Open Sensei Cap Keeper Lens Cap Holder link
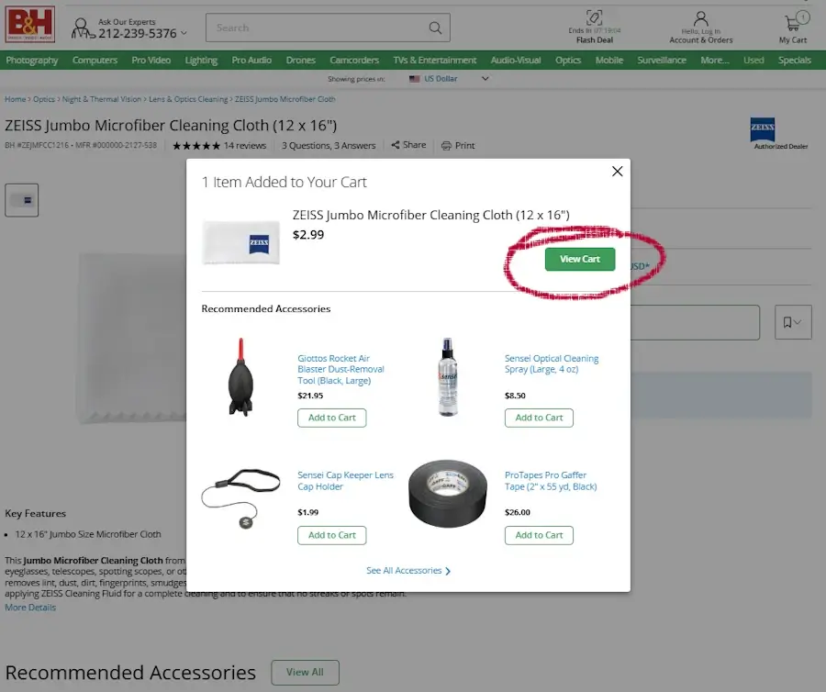This screenshot has height=692, width=826. [x=346, y=481]
